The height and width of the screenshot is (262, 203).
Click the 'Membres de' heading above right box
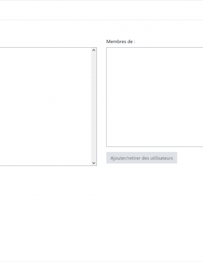[x=121, y=42]
